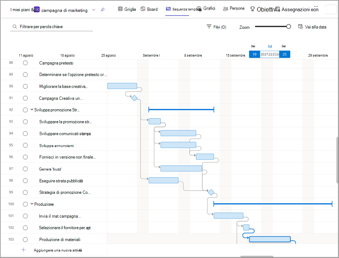Select the Invia il mat campagna Gantt bar

tap(229, 215)
